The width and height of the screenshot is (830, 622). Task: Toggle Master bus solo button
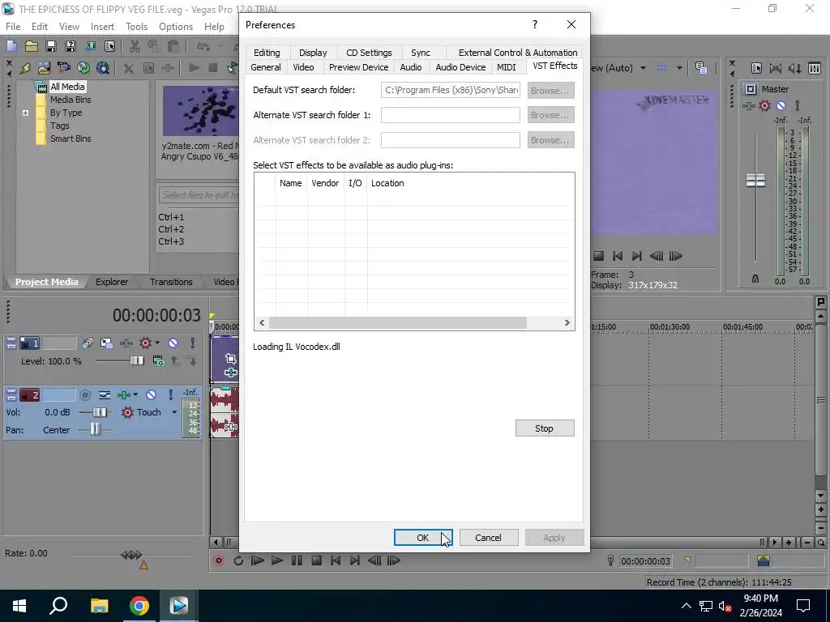(x=798, y=106)
